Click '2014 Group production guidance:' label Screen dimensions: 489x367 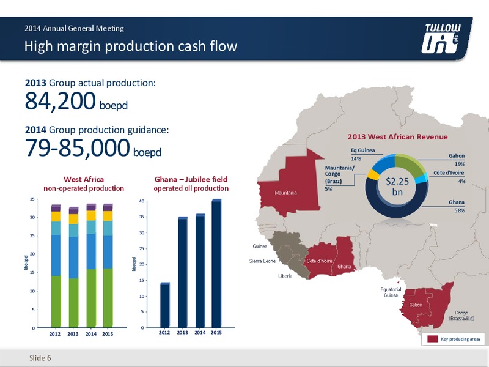[97, 130]
